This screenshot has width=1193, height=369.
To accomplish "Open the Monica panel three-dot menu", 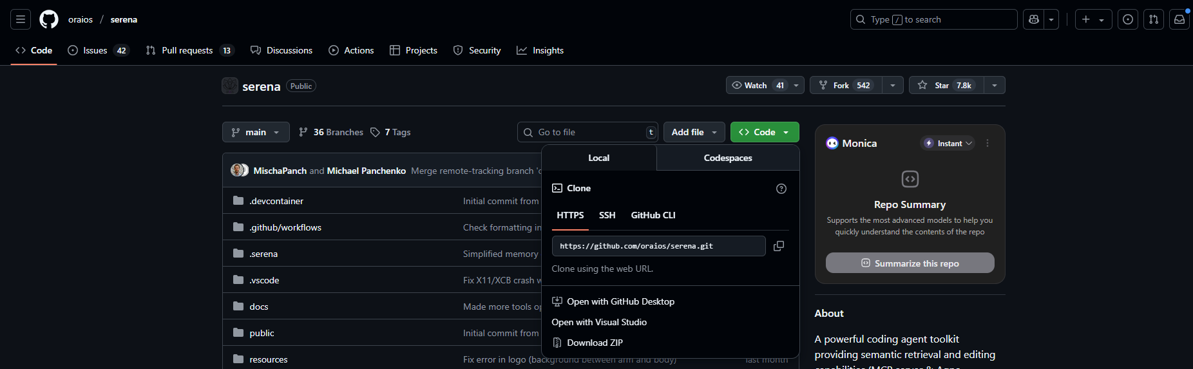I will [x=988, y=143].
